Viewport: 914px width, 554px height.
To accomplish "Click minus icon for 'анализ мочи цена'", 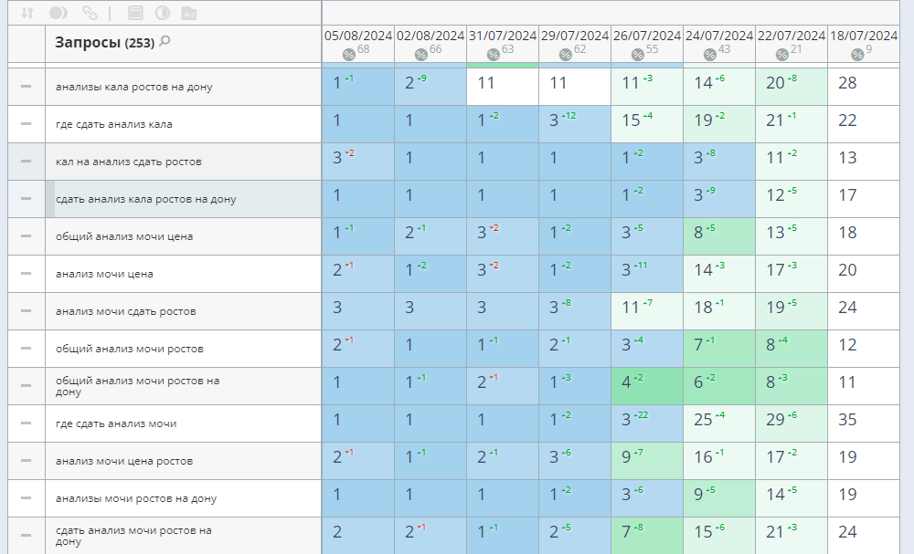I will (26, 273).
